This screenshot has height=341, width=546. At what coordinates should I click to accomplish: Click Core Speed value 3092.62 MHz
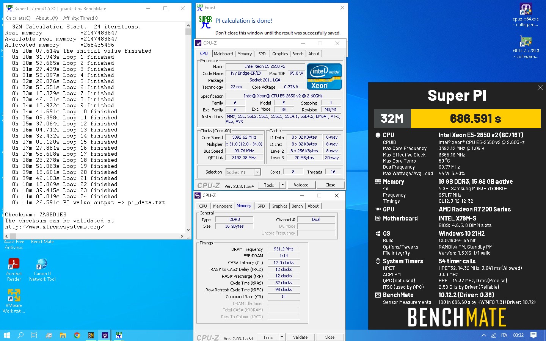[244, 138]
